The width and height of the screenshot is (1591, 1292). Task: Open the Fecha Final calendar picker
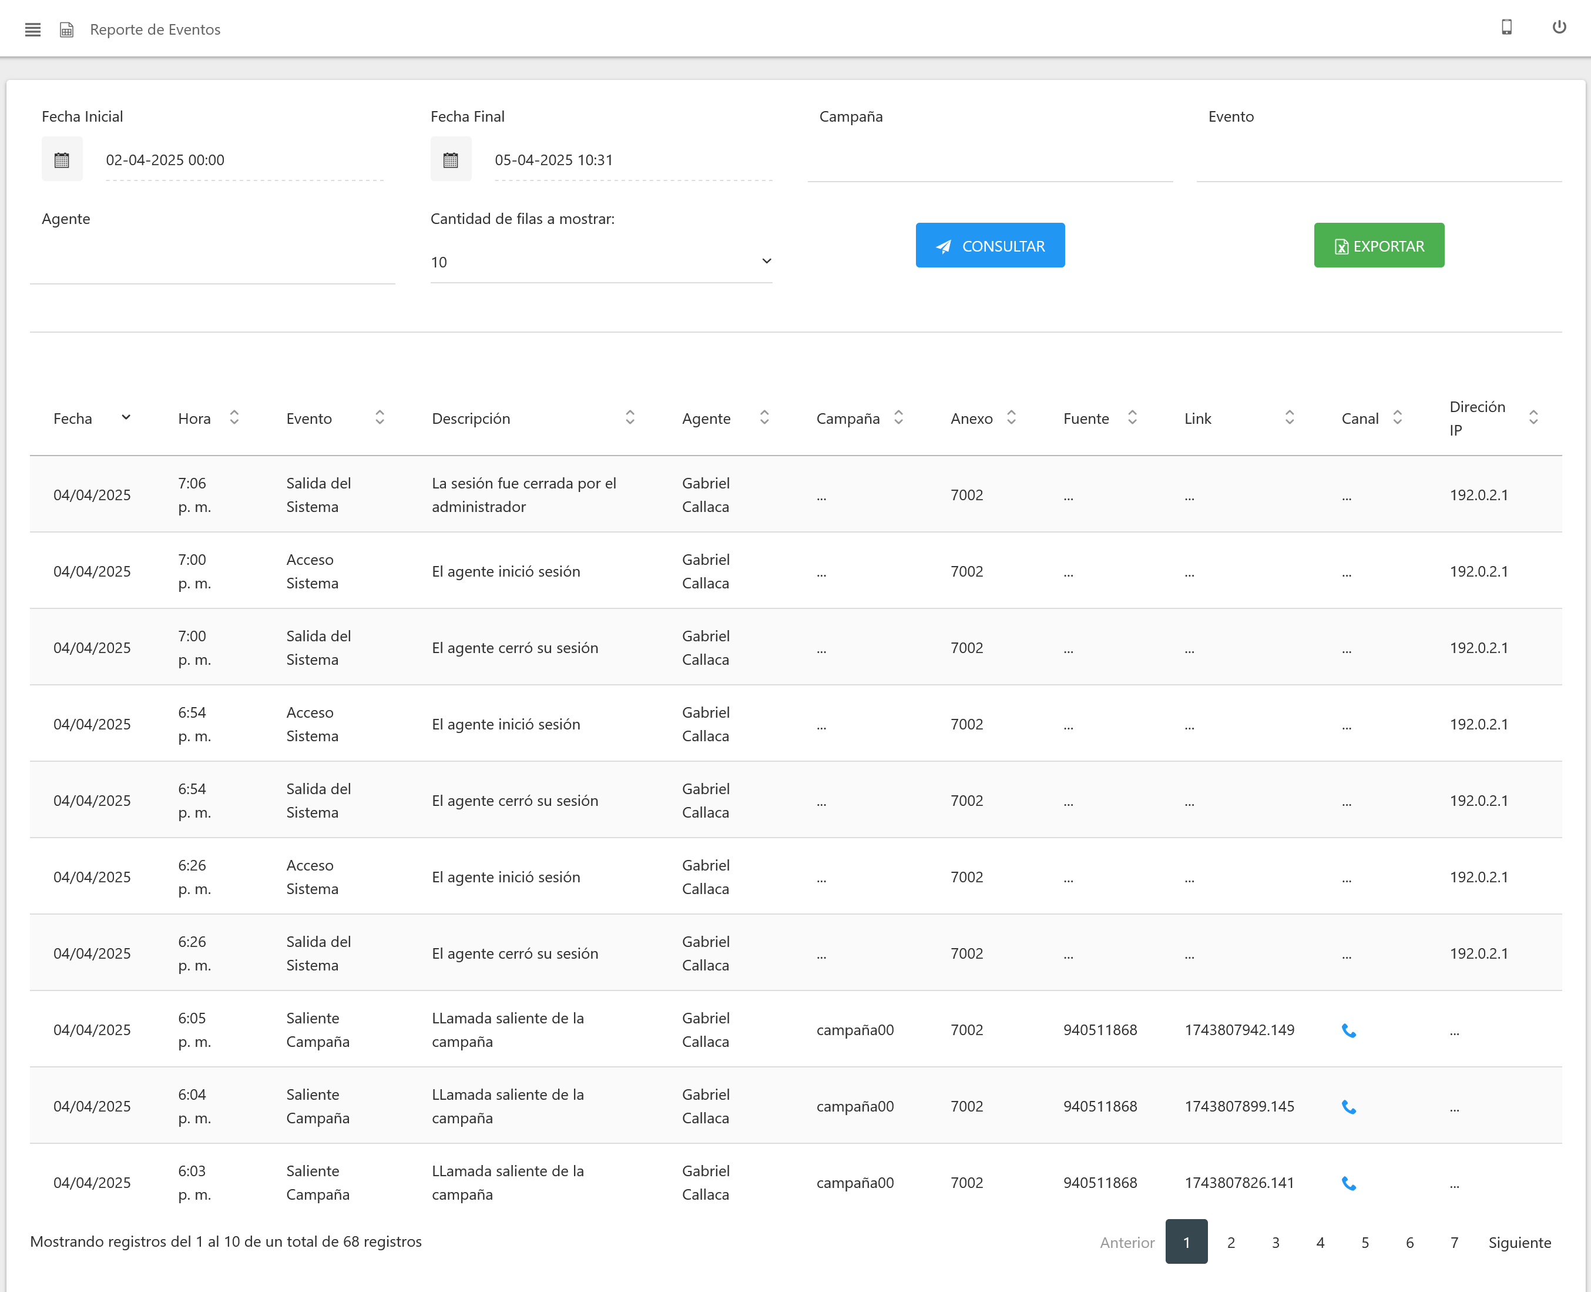[x=451, y=159]
